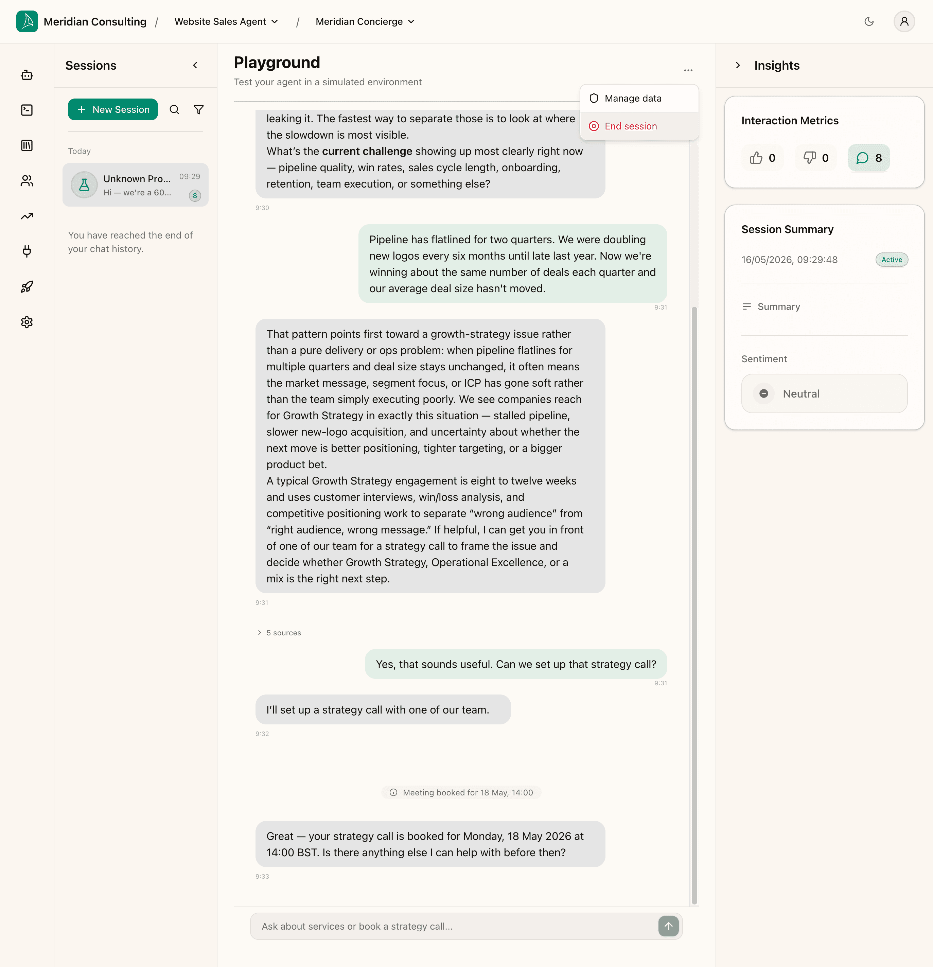Click the thumbs-down metric
The width and height of the screenshot is (933, 967).
coord(816,158)
